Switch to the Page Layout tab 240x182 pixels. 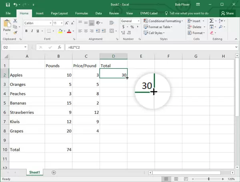click(59, 13)
